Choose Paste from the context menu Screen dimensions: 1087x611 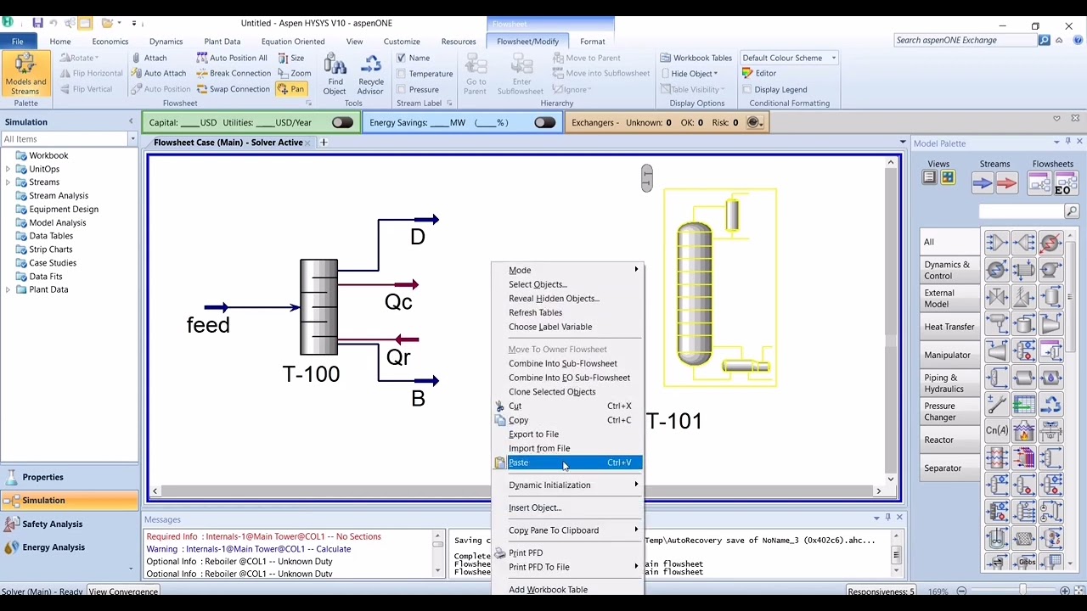point(567,462)
